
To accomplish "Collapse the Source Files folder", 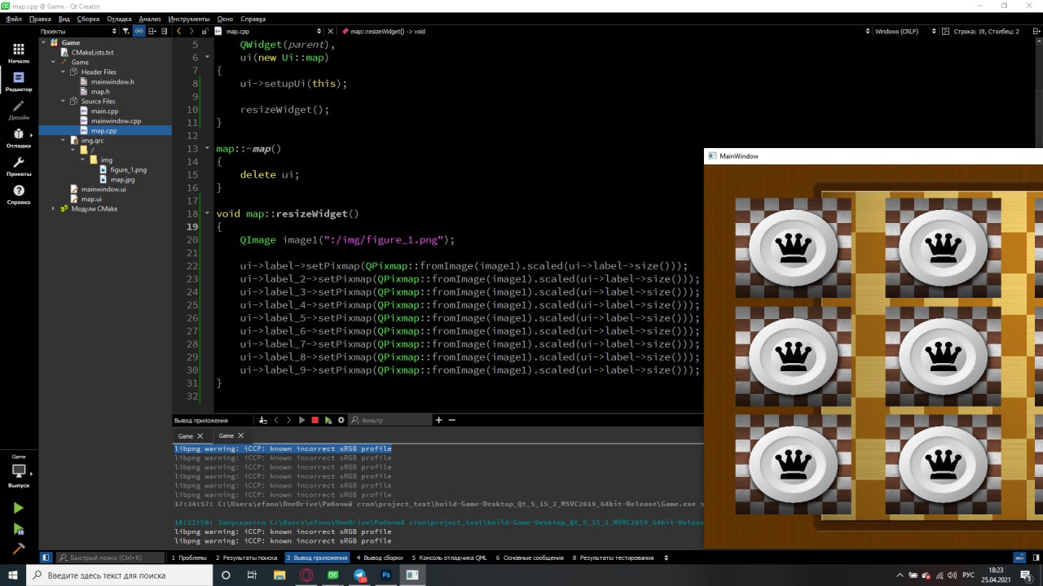I will (63, 101).
